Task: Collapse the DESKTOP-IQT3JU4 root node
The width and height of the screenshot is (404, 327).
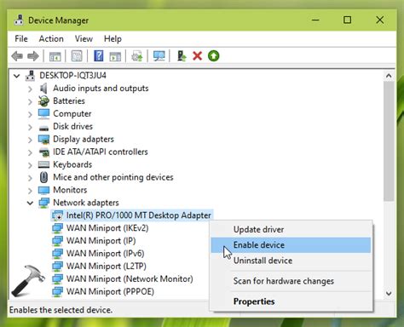Action: pos(17,76)
